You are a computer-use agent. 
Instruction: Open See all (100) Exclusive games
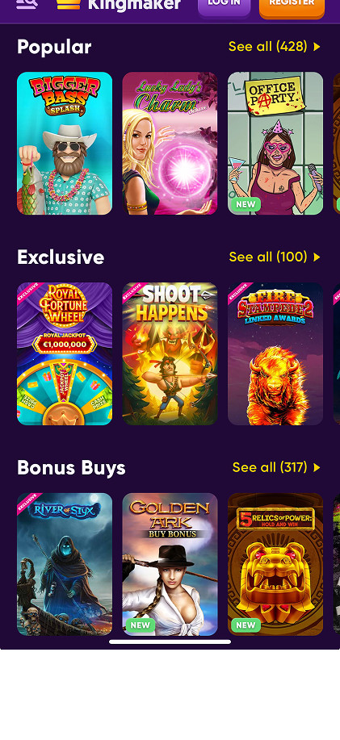click(268, 257)
